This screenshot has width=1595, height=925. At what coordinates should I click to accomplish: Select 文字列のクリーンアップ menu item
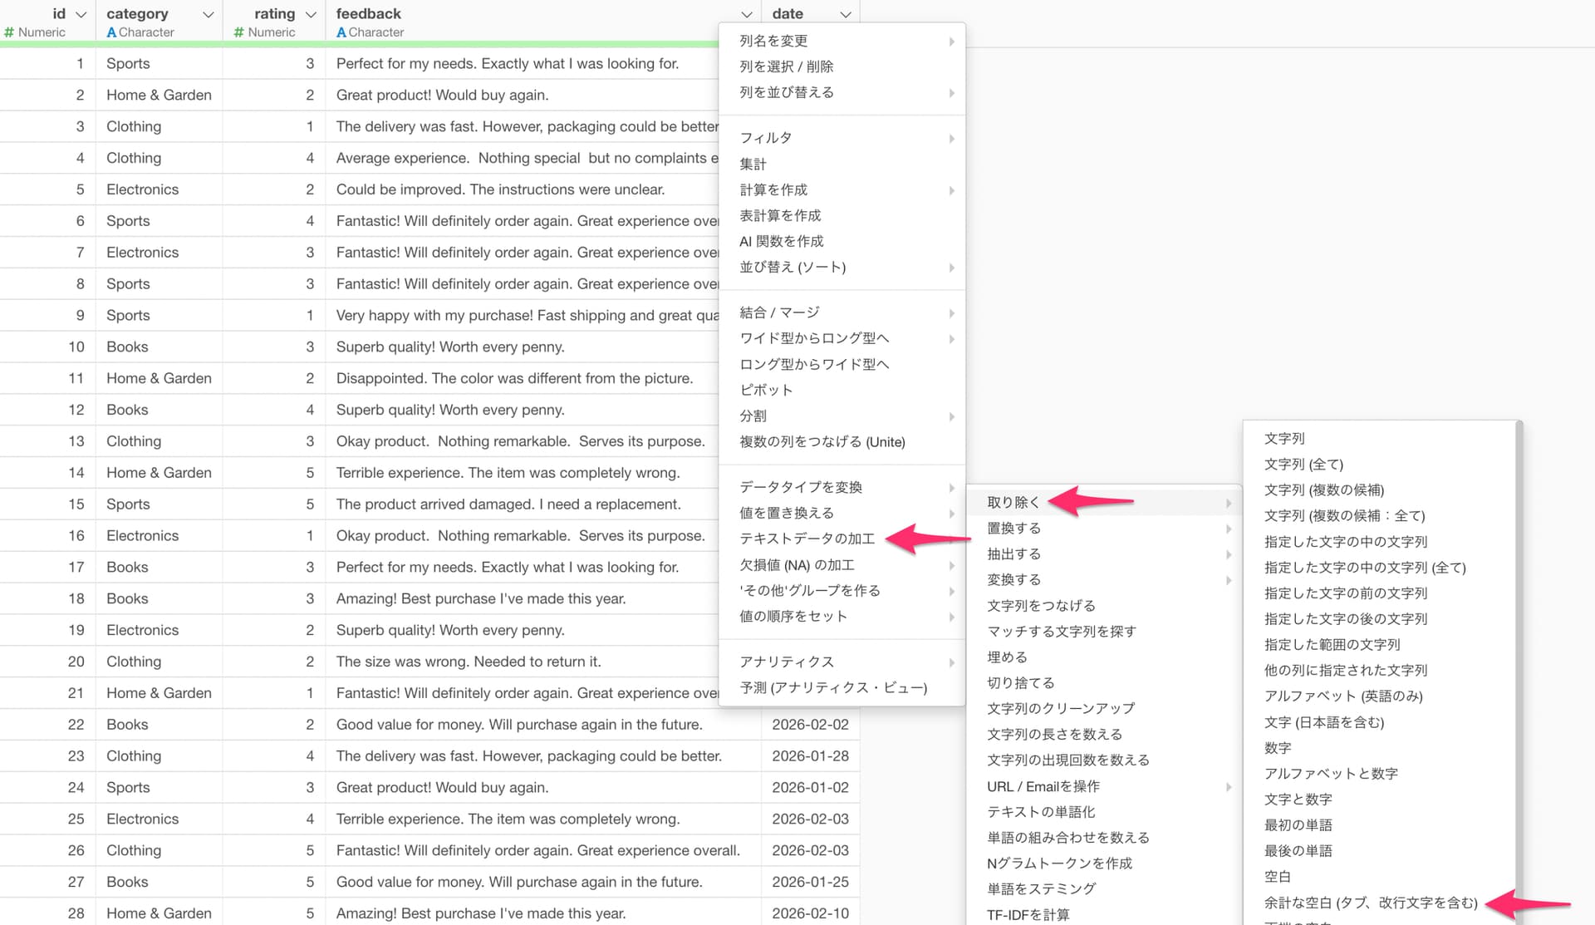click(1060, 708)
